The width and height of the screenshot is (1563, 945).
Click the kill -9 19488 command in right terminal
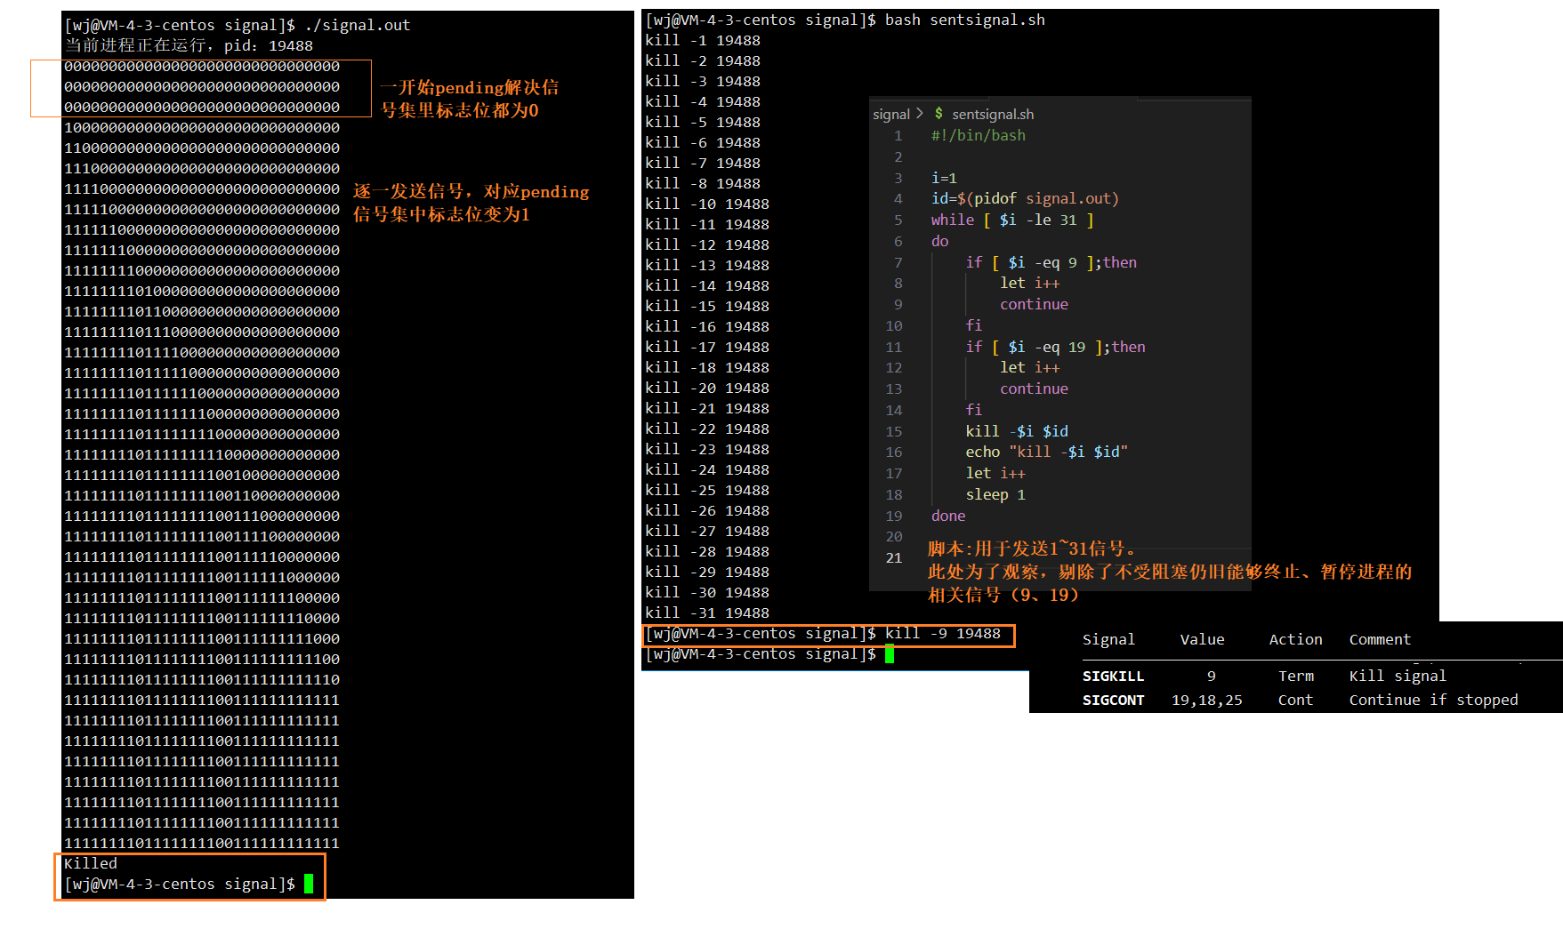pyautogui.click(x=943, y=633)
